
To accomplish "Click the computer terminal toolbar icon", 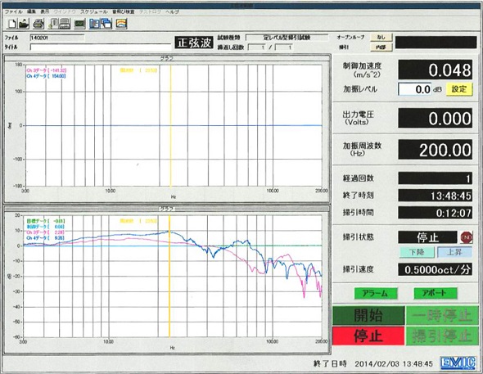I will 65,24.
